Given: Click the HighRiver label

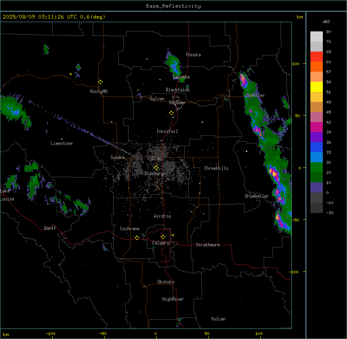Looking at the screenshot, I should coord(173,299).
